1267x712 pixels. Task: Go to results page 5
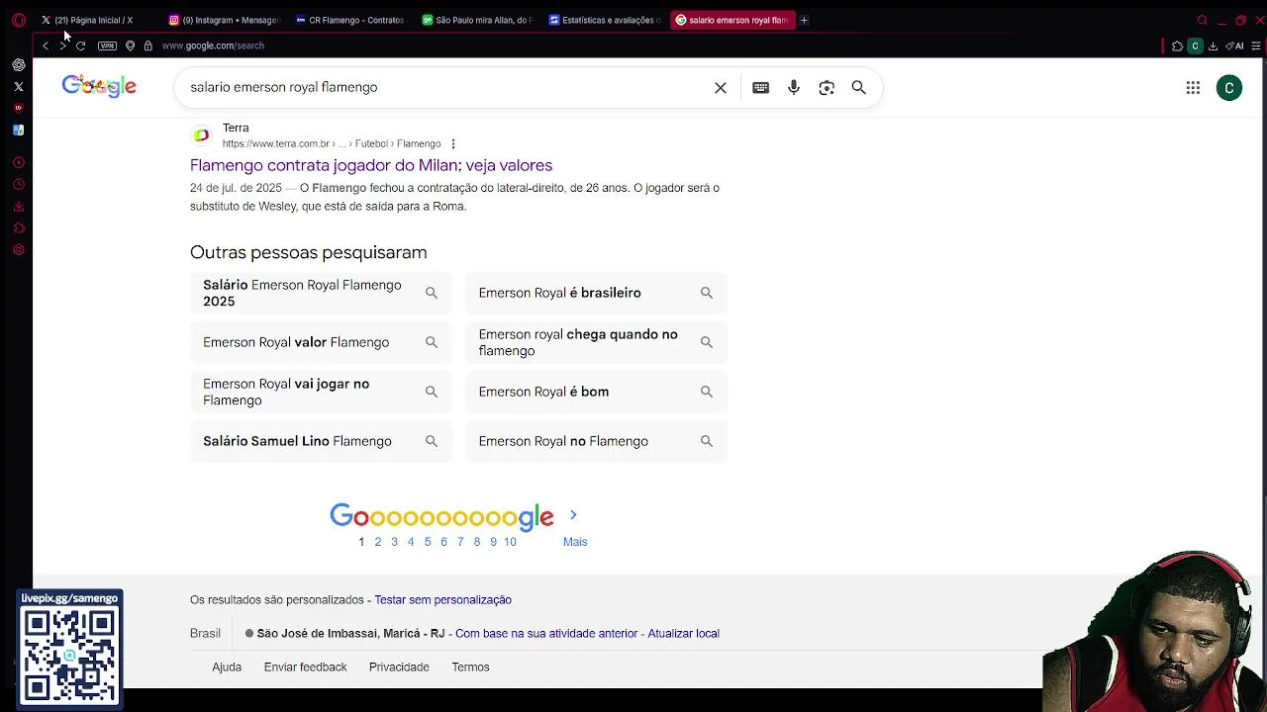click(428, 542)
